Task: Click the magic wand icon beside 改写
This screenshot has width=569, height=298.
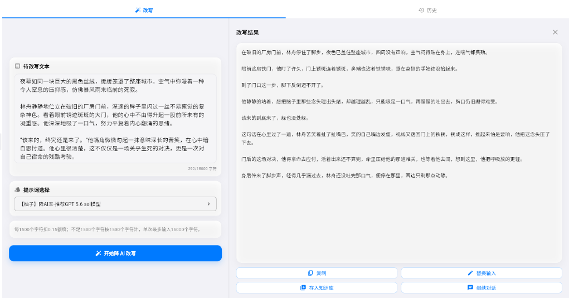Action: coord(138,10)
